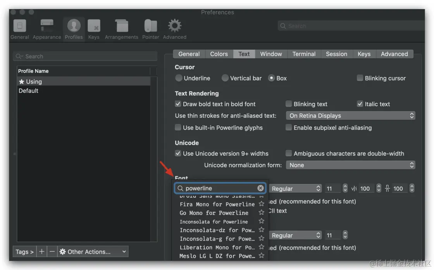Star the Meslo LG L DZ font
The height and width of the screenshot is (270, 434).
261,255
